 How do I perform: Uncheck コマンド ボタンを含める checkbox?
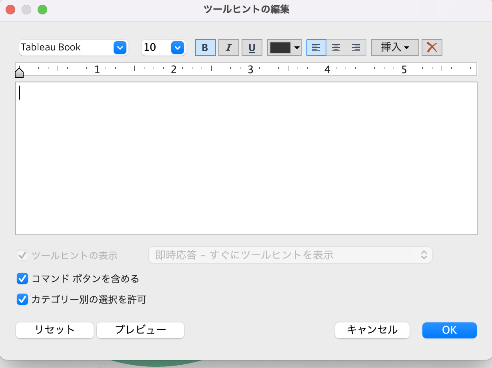[22, 278]
